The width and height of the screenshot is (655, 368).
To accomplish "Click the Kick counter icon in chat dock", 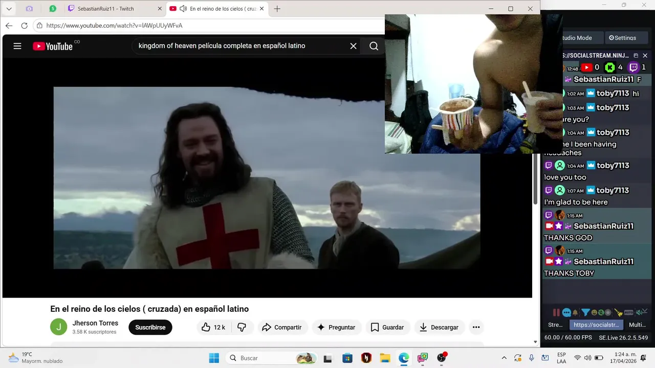I will click(609, 67).
